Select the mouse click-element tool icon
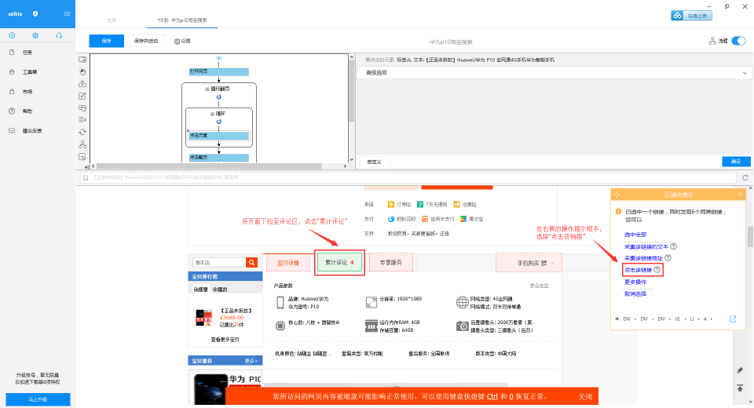The height and width of the screenshot is (408, 754). tap(82, 71)
